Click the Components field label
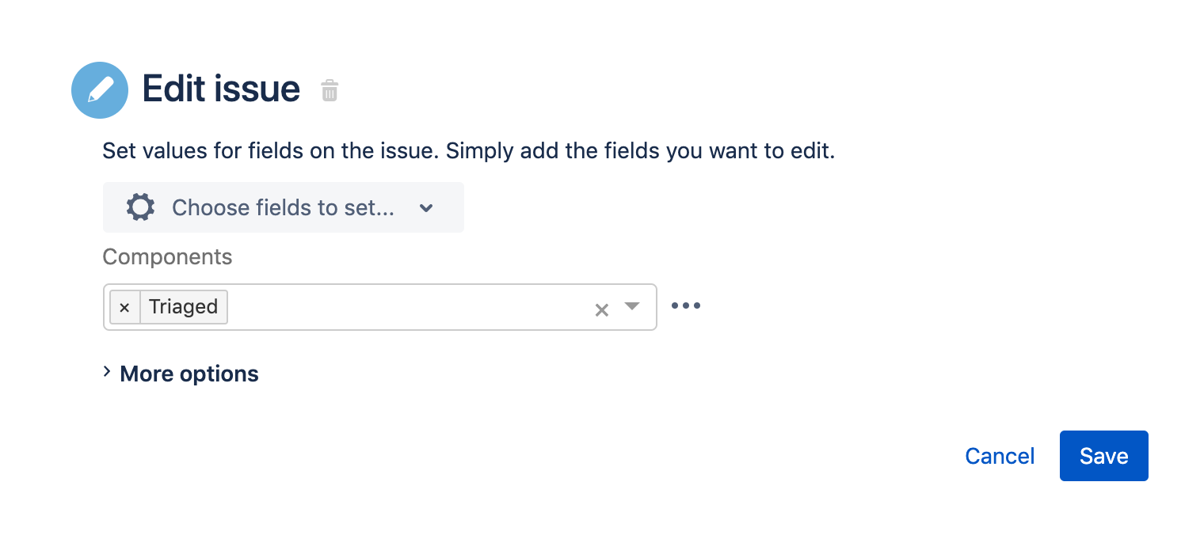The height and width of the screenshot is (535, 1204). 167,257
